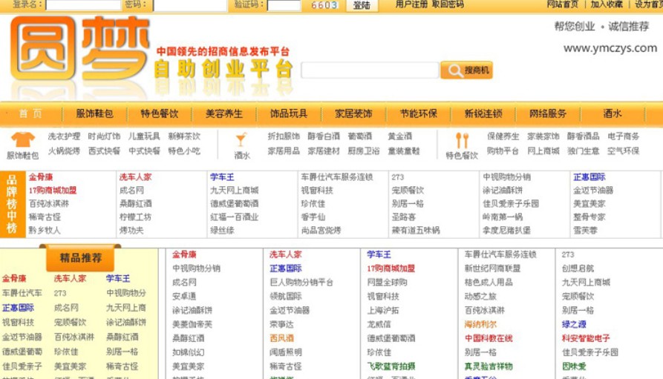Open 烤功夫 in the brand ranking
Image resolution: width=663 pixels, height=379 pixels.
click(x=131, y=230)
